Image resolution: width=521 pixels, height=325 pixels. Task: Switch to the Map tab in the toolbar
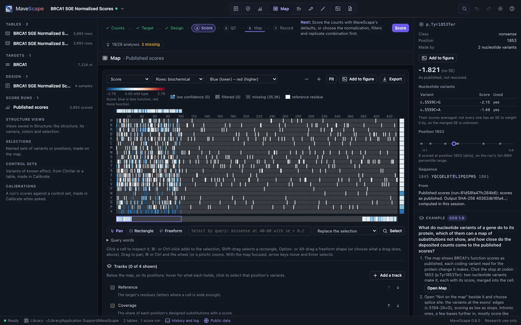click(x=281, y=9)
